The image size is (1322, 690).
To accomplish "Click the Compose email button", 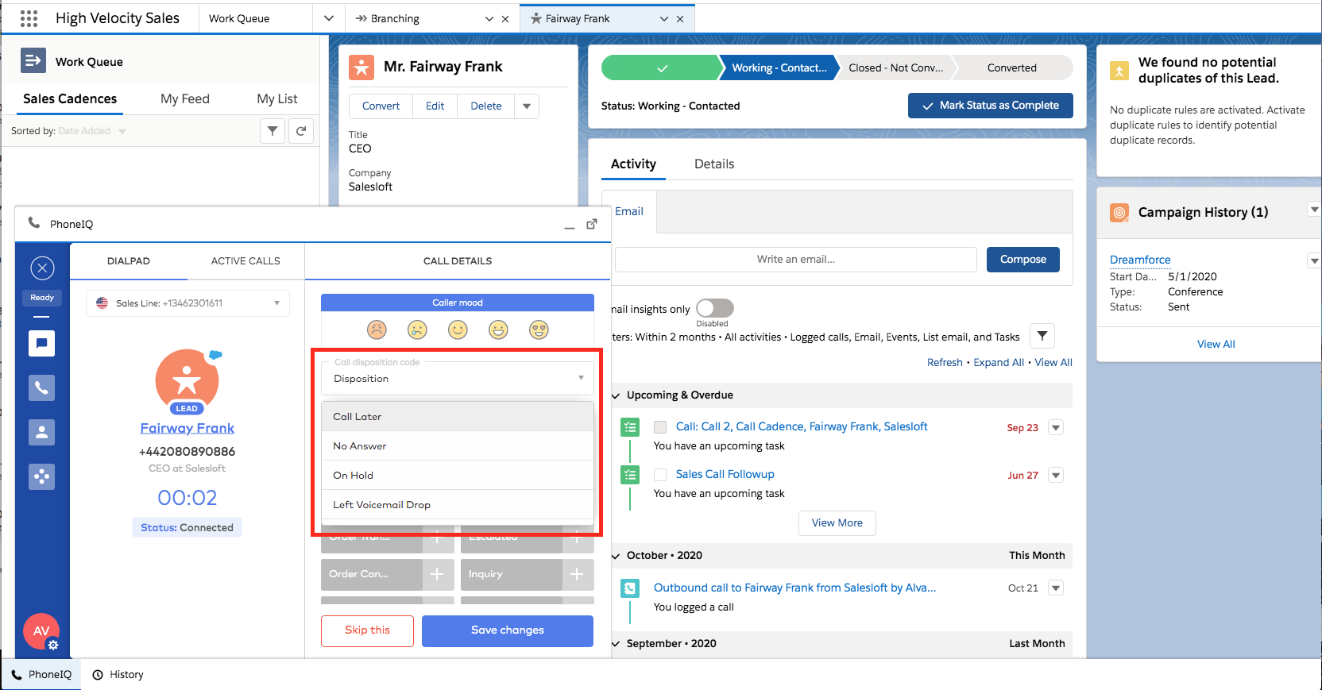I will 1023,260.
